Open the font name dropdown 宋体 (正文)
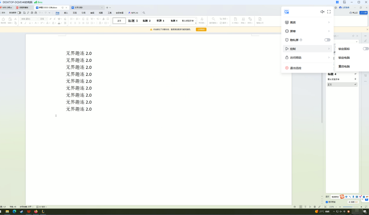The image size is (369, 215). point(37,19)
